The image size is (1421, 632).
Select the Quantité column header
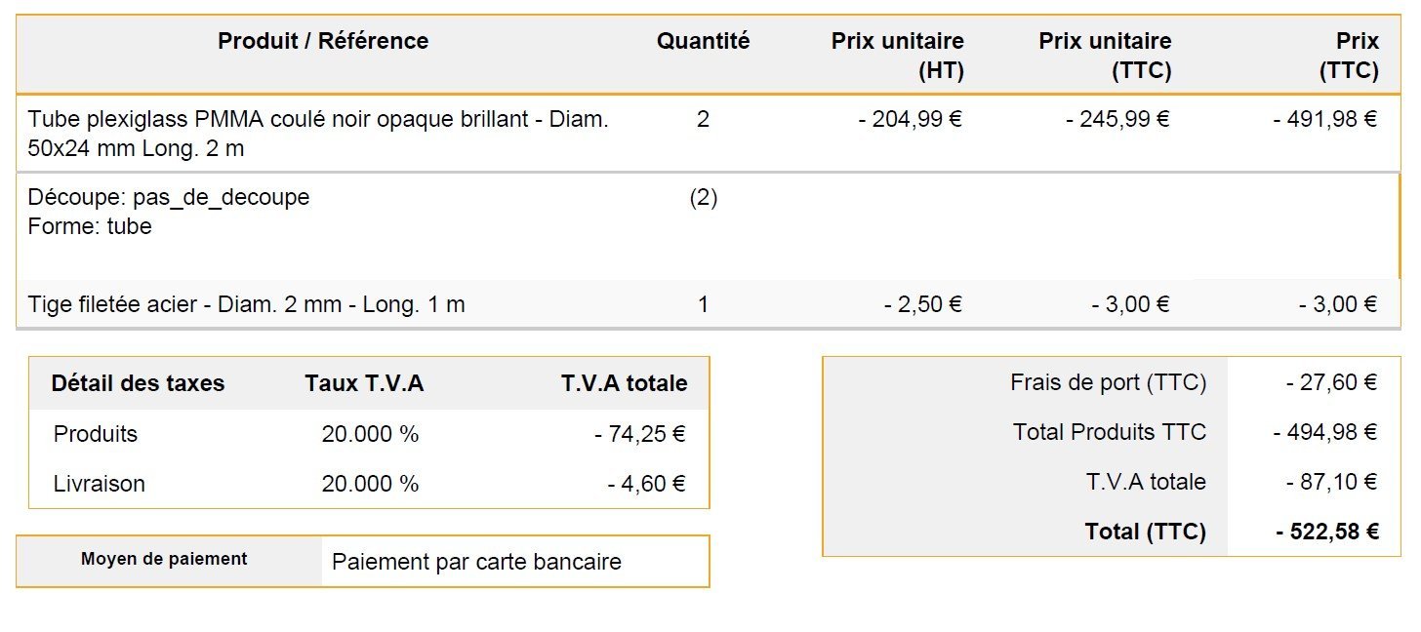point(703,41)
